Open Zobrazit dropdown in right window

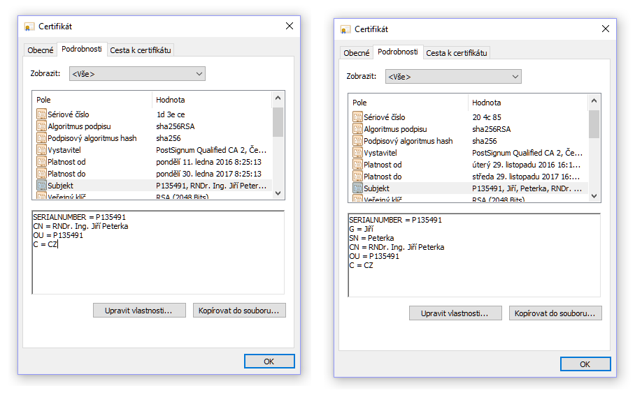[x=453, y=76]
